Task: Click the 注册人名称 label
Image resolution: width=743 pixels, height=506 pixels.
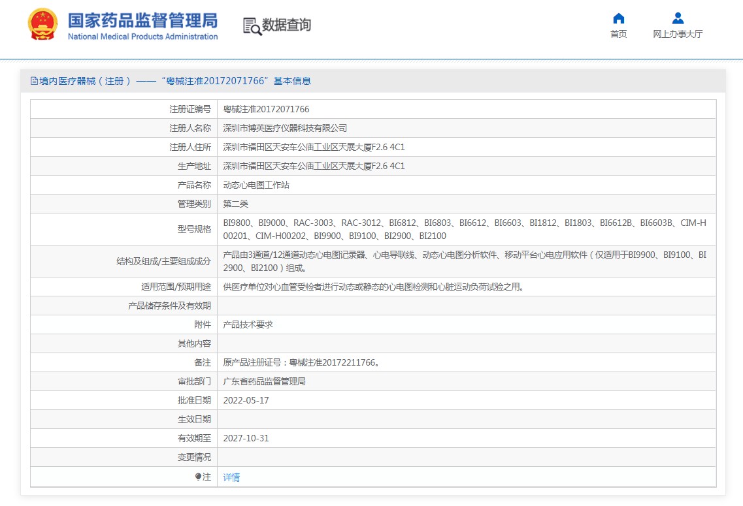Action: point(190,128)
